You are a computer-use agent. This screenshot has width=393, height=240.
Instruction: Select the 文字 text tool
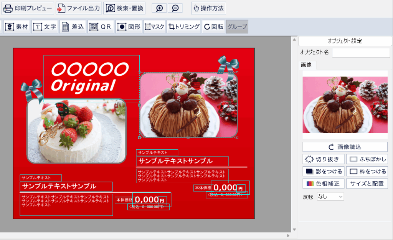[x=45, y=27]
